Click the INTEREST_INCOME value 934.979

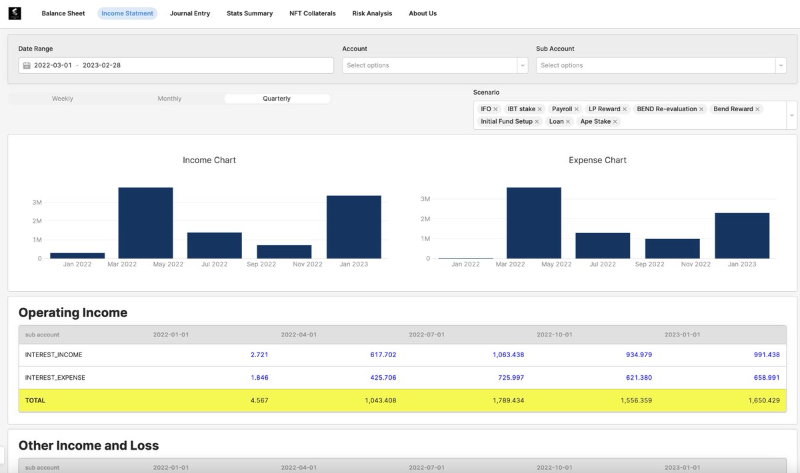coord(639,355)
